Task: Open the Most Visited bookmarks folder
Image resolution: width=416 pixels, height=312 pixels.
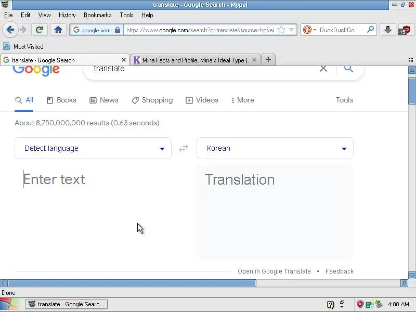Action: pyautogui.click(x=23, y=46)
